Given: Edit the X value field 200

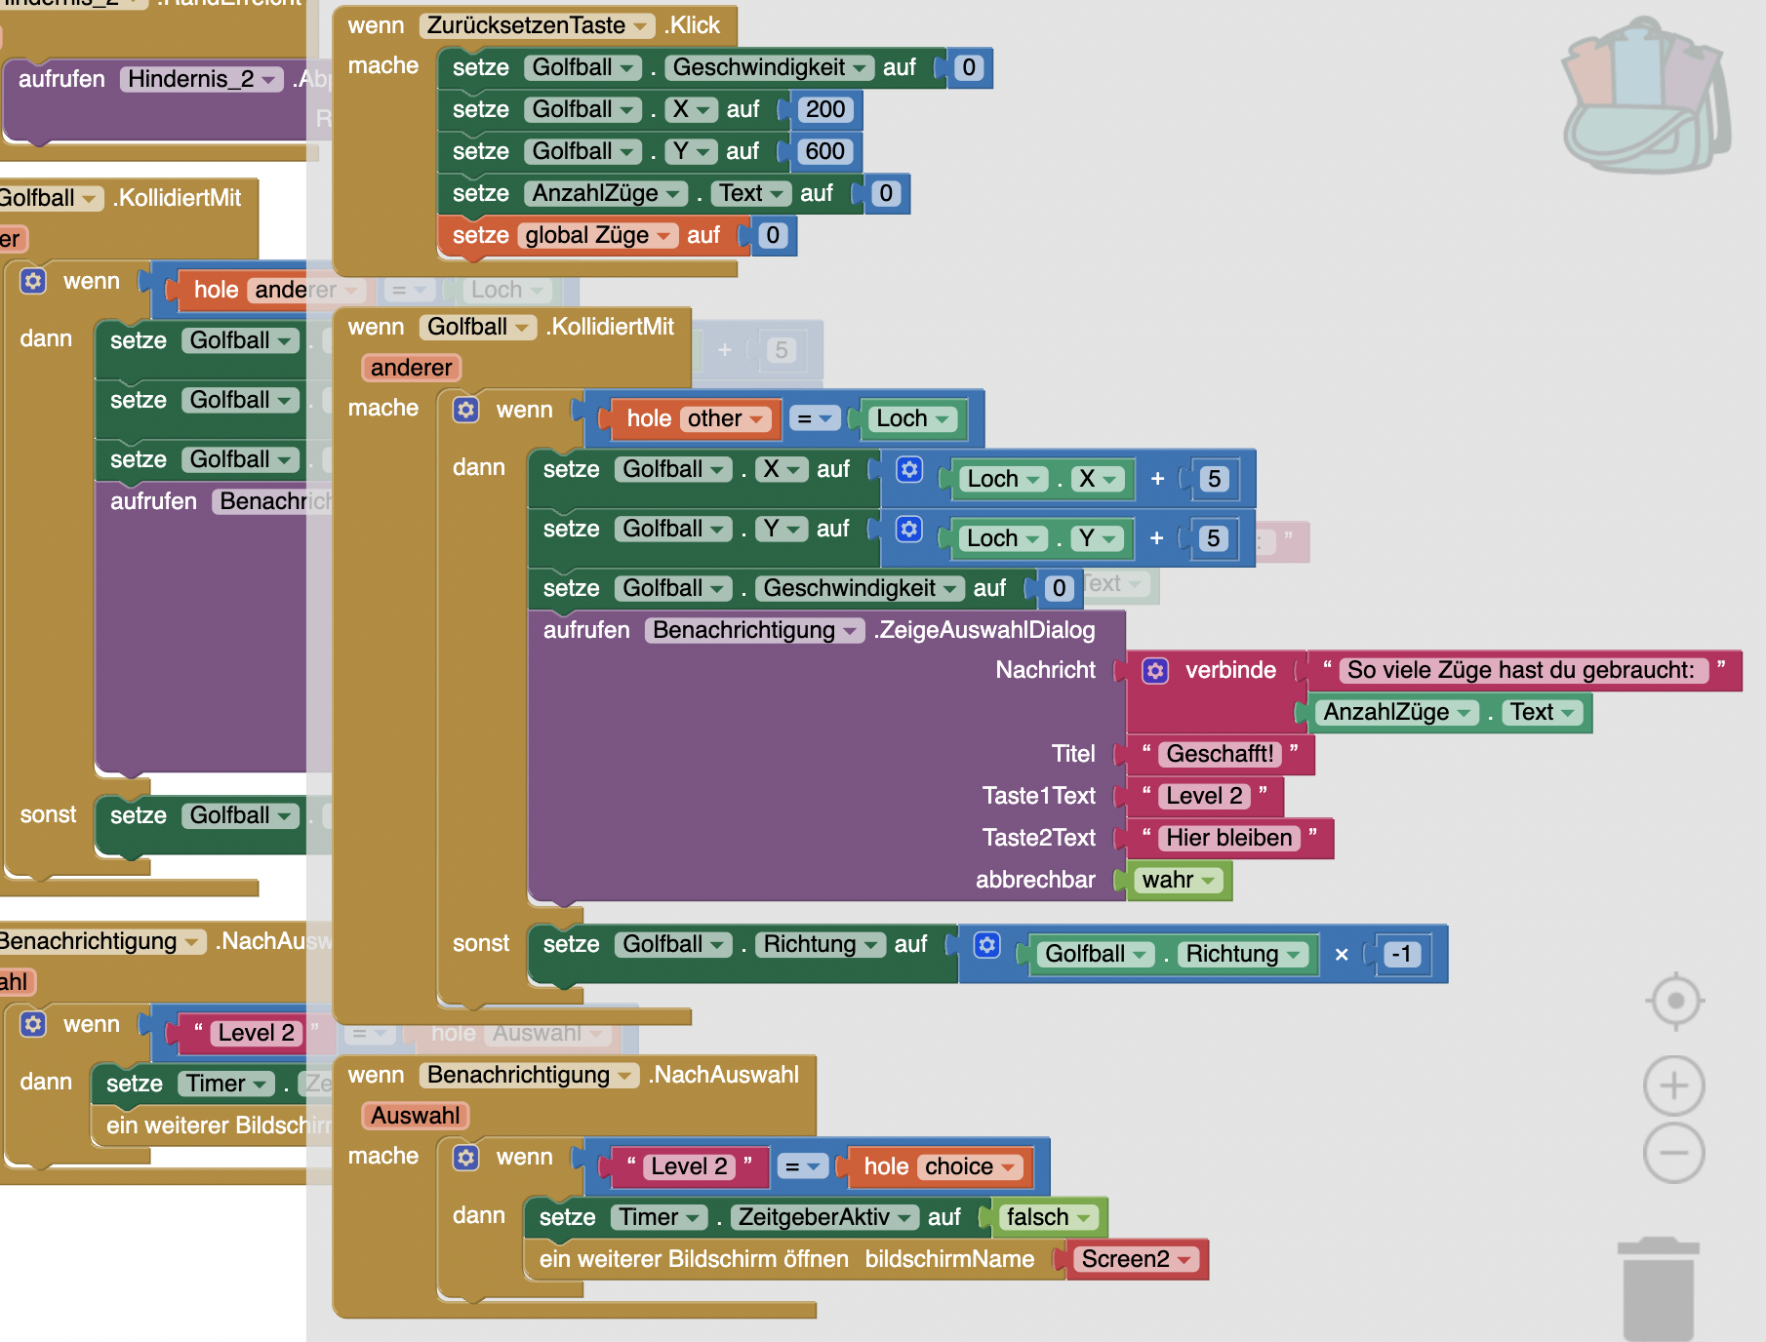Looking at the screenshot, I should (825, 109).
